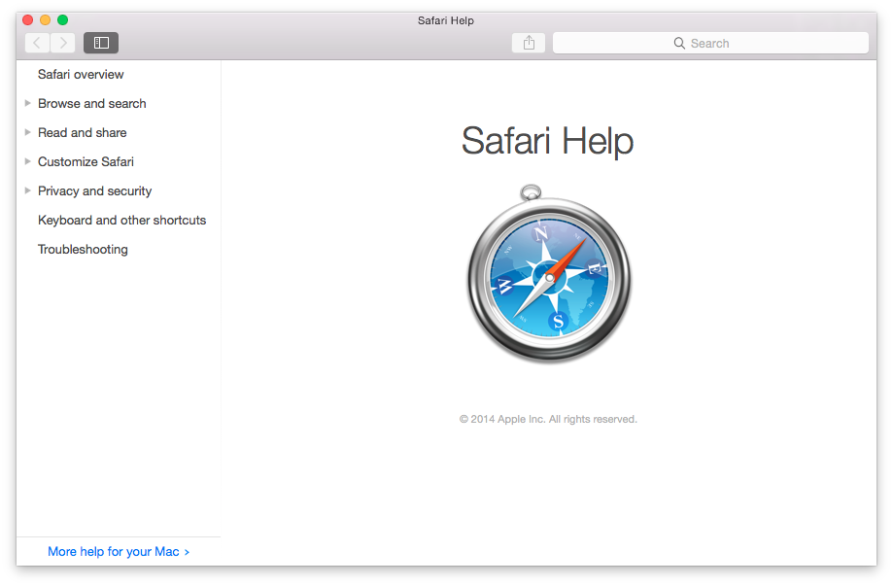Select the Privacy and security topic
The width and height of the screenshot is (893, 586).
click(x=95, y=191)
